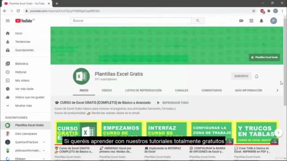Toggle channel notification bell next to SUSCRITO
The height and width of the screenshot is (161, 287).
pos(257,76)
